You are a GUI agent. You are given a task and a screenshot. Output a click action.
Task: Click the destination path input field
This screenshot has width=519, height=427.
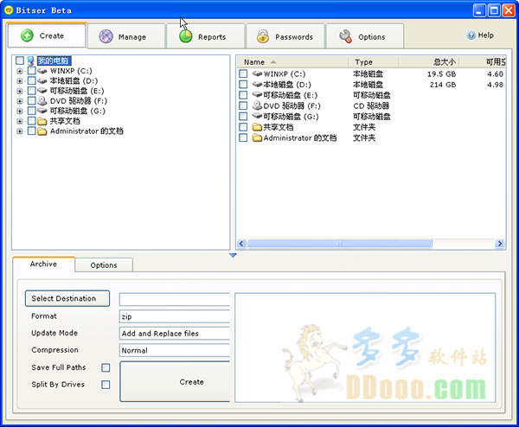[x=175, y=299]
